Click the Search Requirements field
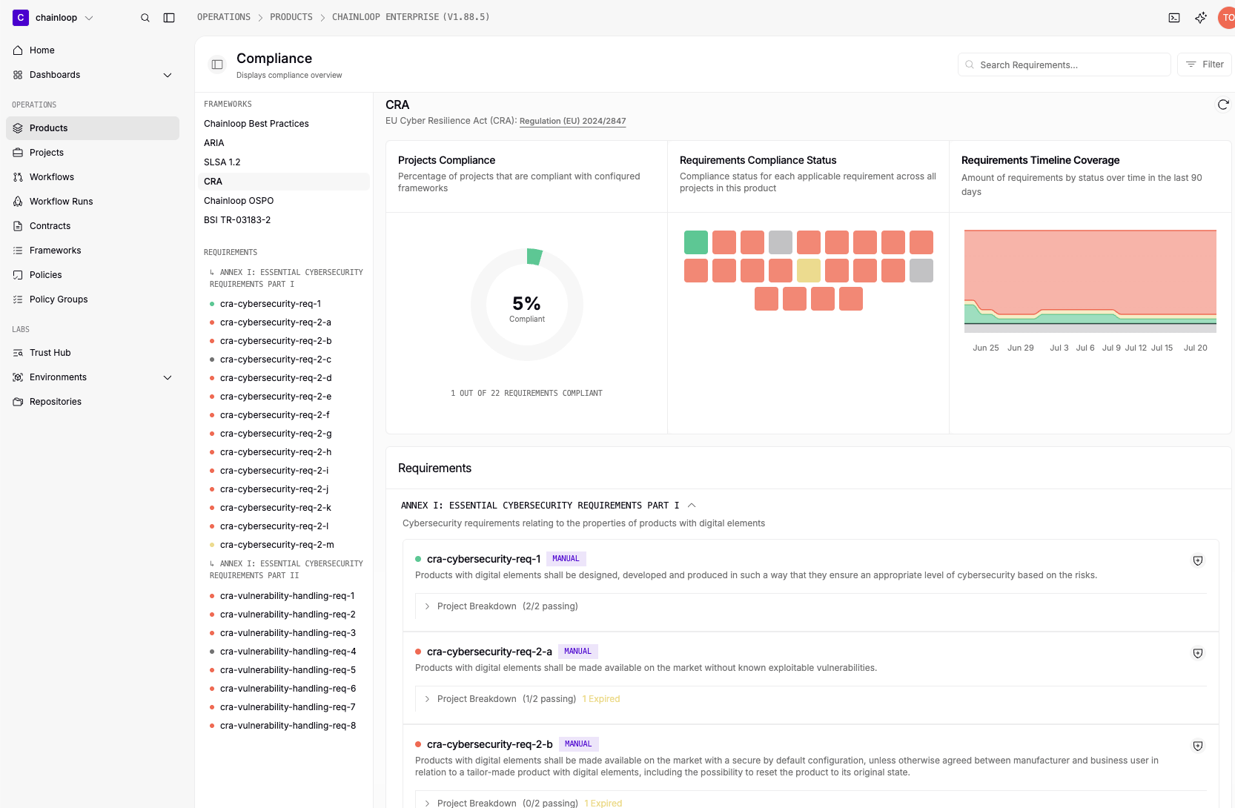This screenshot has height=808, width=1235. pos(1065,64)
